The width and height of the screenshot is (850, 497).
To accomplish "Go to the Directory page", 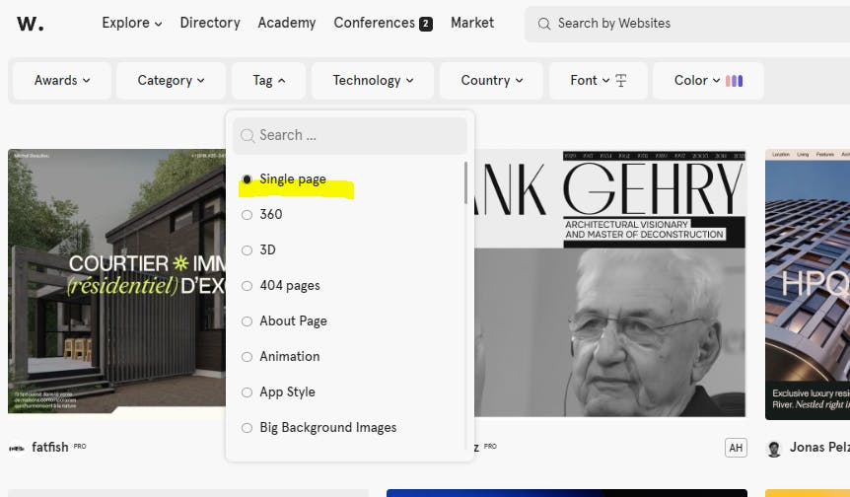I will [x=210, y=23].
